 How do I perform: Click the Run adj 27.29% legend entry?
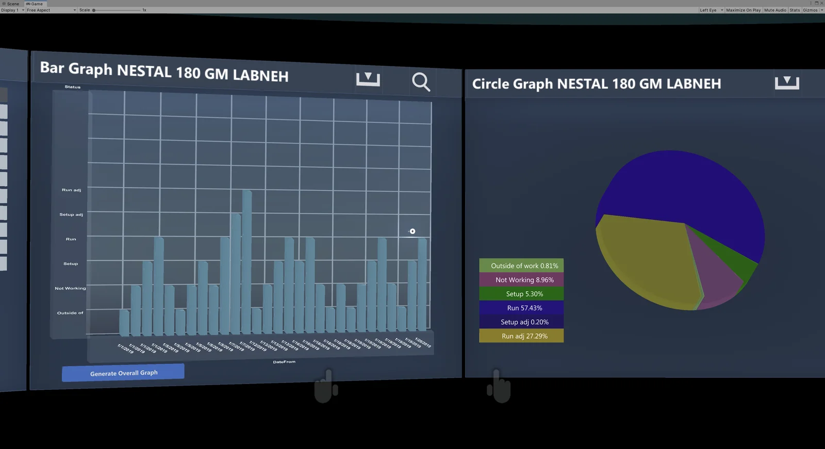(521, 336)
